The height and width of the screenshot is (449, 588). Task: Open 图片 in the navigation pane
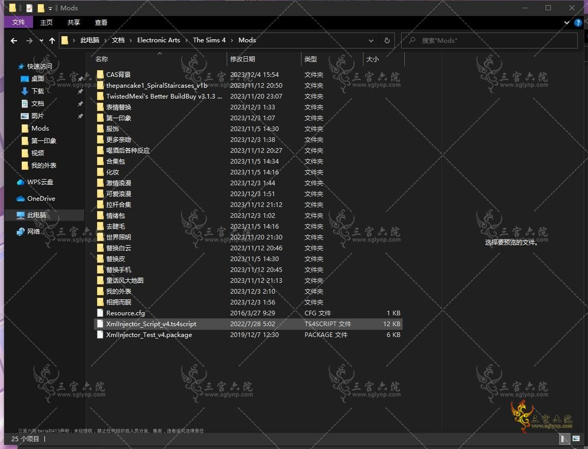click(x=38, y=116)
